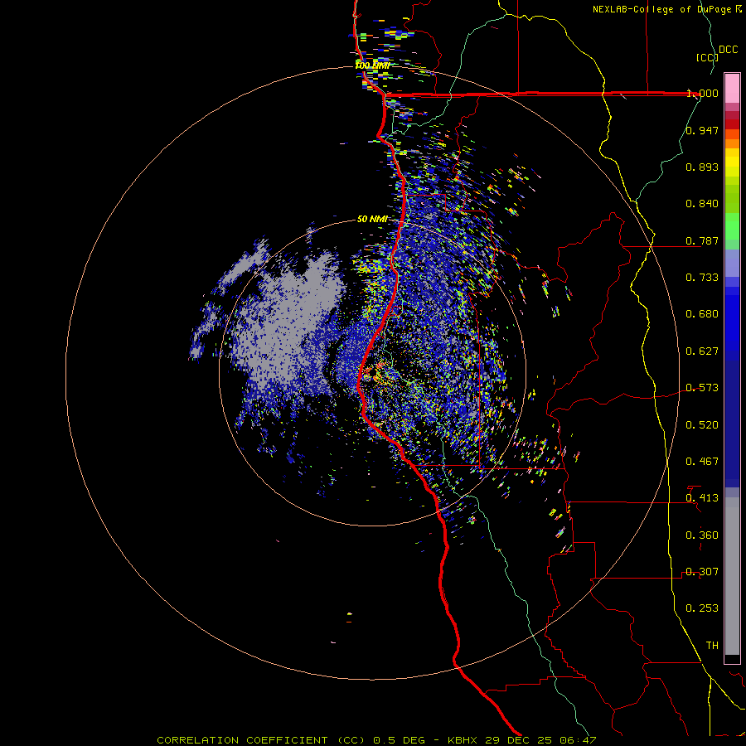The image size is (746, 746).
Task: Click the NEXLAB-College of DuPage label
Action: pyautogui.click(x=661, y=9)
